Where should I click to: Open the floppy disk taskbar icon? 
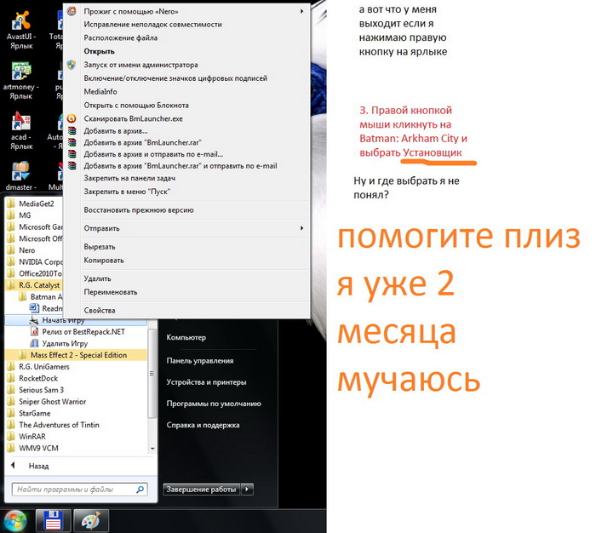tap(53, 521)
